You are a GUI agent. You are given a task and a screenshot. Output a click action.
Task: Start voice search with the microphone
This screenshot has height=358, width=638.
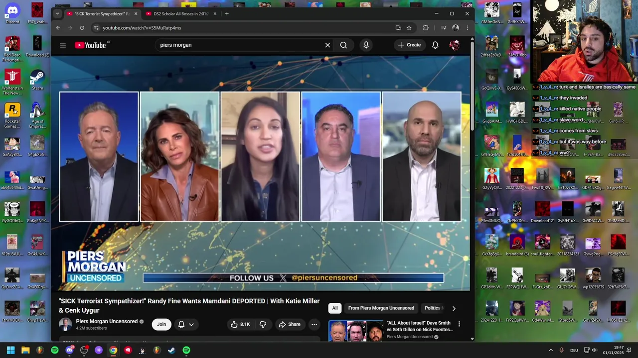[x=366, y=45]
